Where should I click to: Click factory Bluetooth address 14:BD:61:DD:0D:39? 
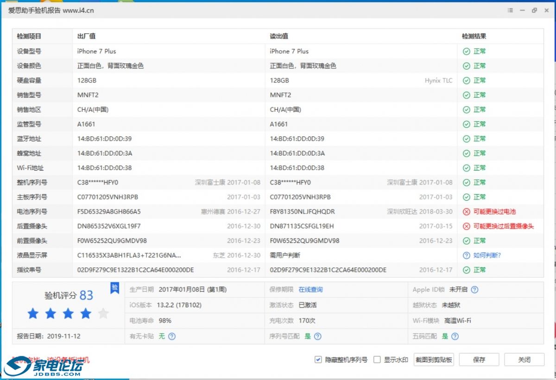[x=105, y=139]
